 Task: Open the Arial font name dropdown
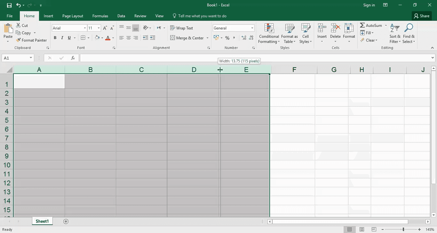click(x=85, y=28)
